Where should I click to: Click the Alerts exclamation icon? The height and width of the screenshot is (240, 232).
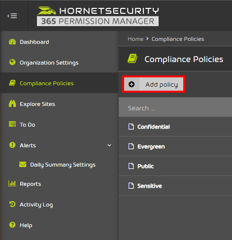(x=12, y=145)
